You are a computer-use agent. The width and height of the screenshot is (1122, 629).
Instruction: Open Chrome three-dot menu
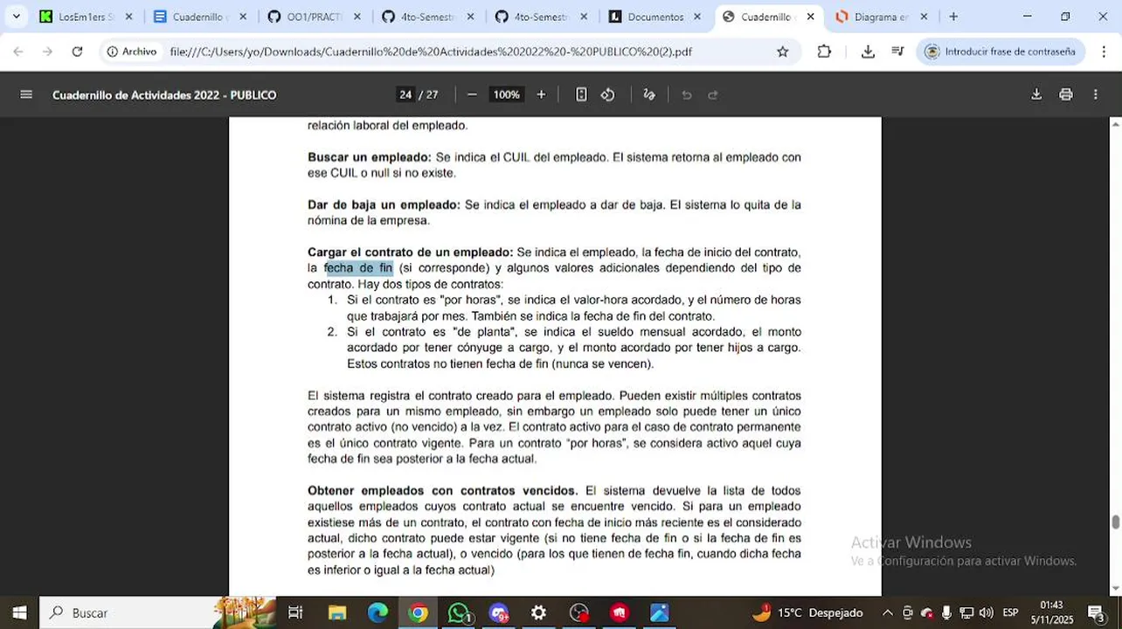click(x=1103, y=52)
